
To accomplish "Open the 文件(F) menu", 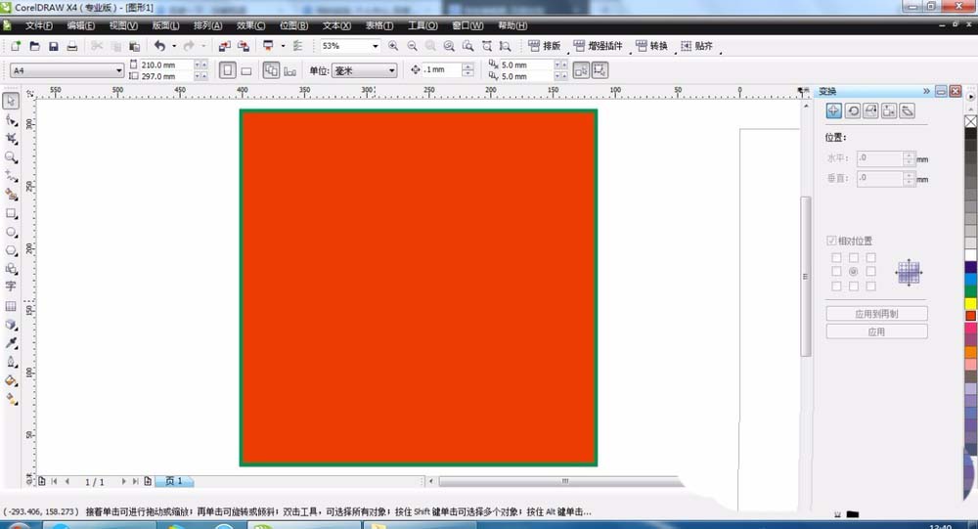I will tap(39, 25).
